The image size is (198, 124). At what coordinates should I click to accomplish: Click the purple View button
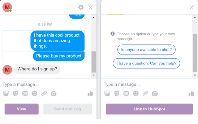click(22, 109)
